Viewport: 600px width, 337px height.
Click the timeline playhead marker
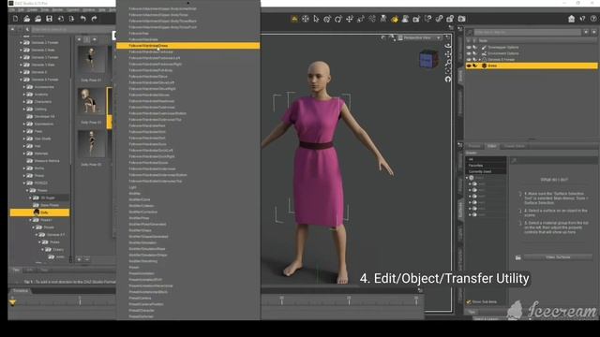pos(12,302)
